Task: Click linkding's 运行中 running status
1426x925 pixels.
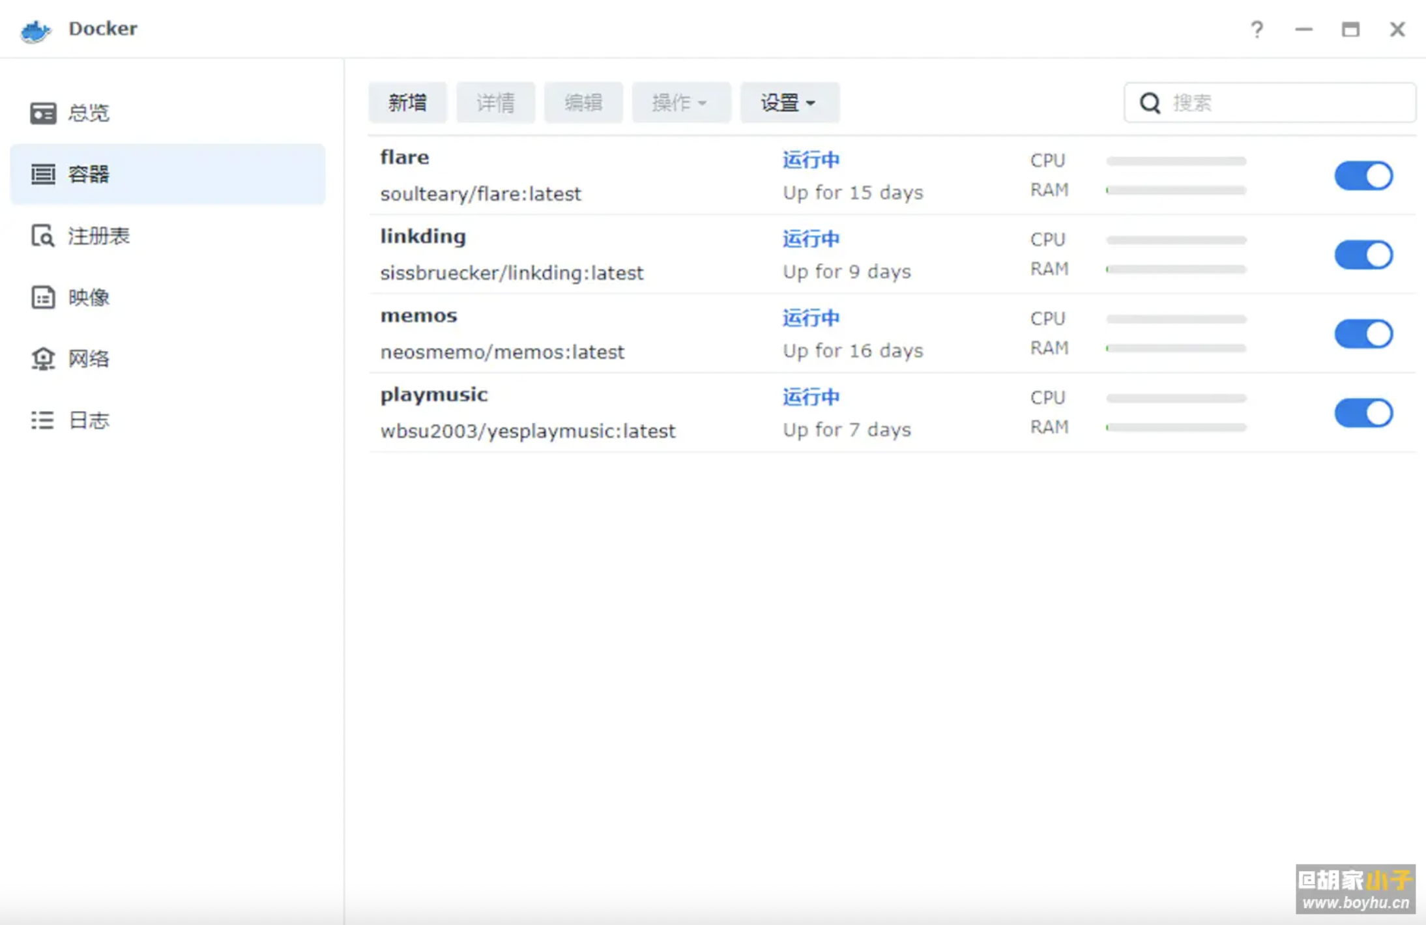Action: (x=811, y=238)
